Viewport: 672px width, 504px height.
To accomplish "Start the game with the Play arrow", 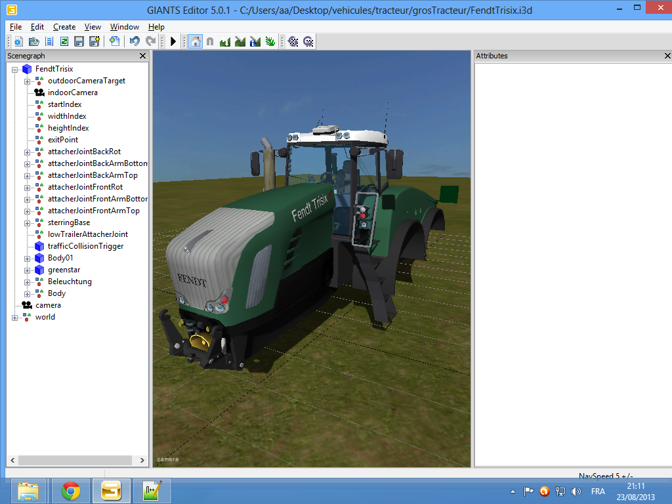I will click(x=173, y=41).
